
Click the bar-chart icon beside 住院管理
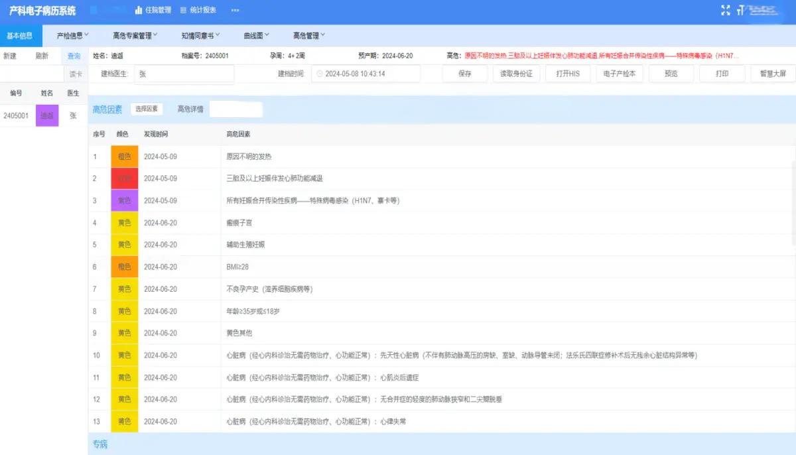[139, 10]
